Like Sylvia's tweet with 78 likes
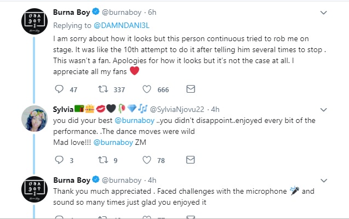 tap(147, 160)
